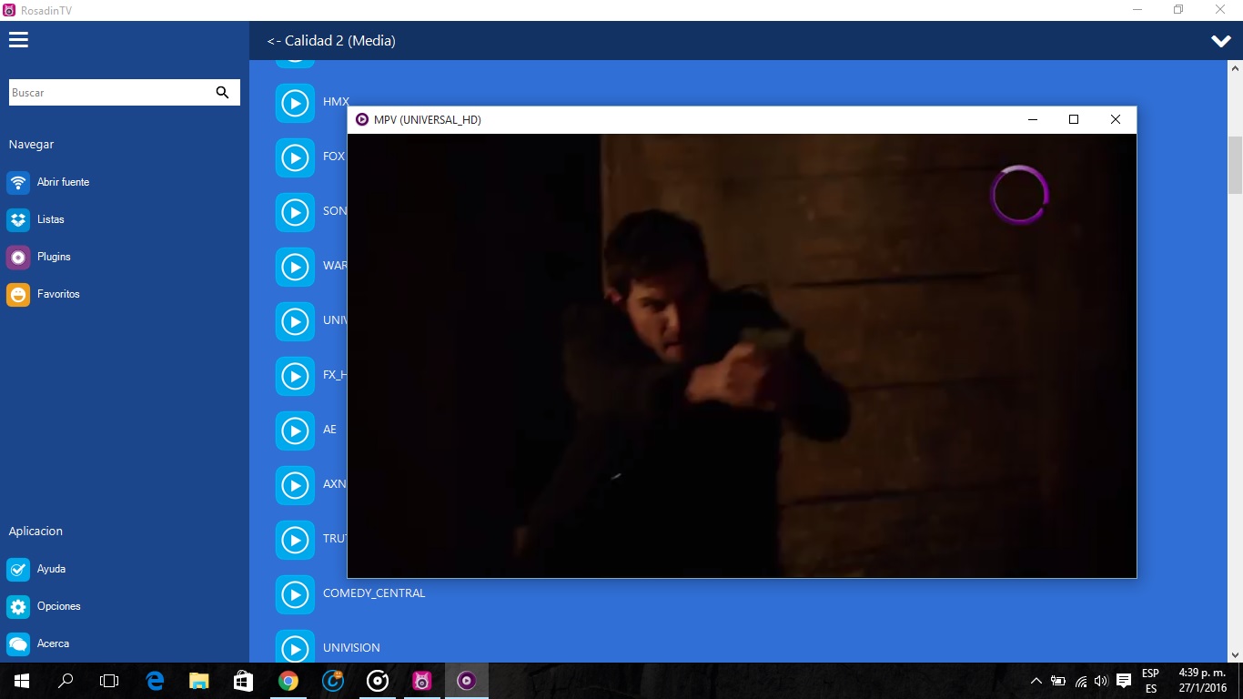Play the FX_HD channel row

[295, 376]
